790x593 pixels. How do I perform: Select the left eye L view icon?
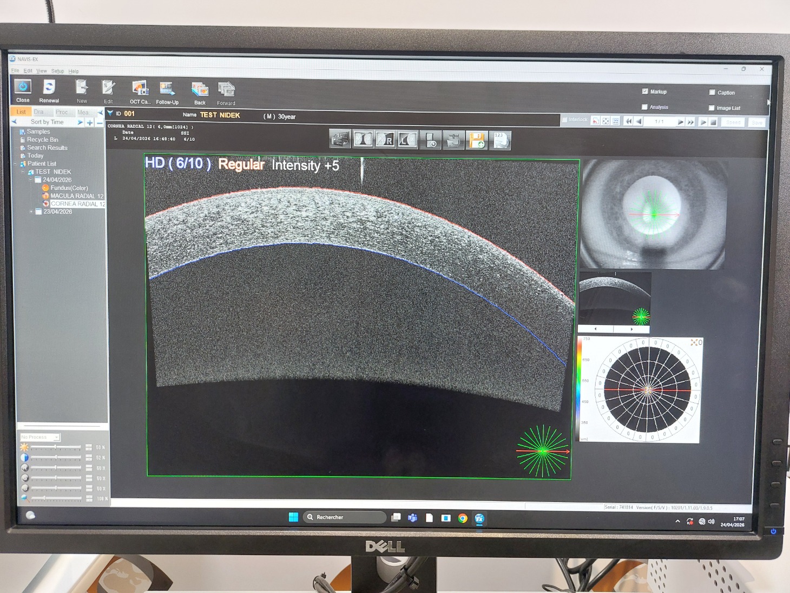[x=407, y=140]
